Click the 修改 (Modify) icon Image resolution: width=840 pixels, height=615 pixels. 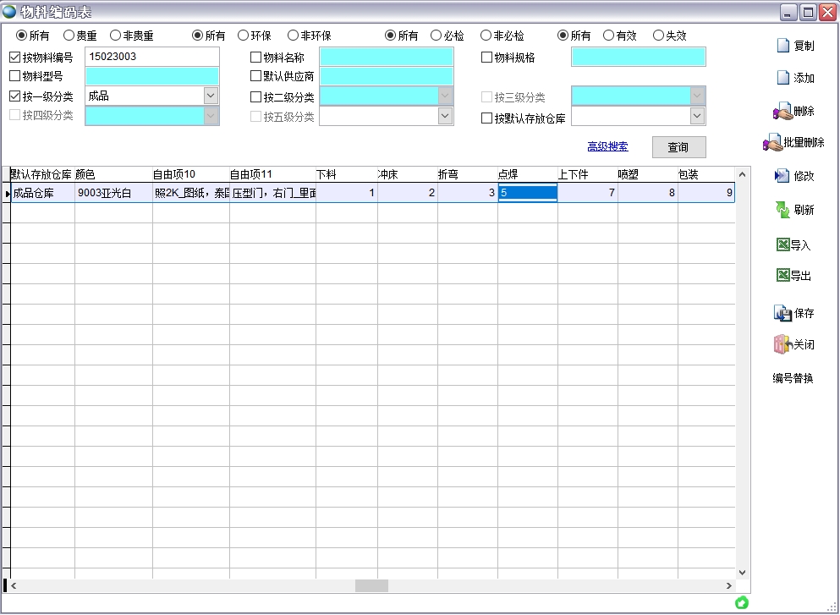(x=782, y=176)
